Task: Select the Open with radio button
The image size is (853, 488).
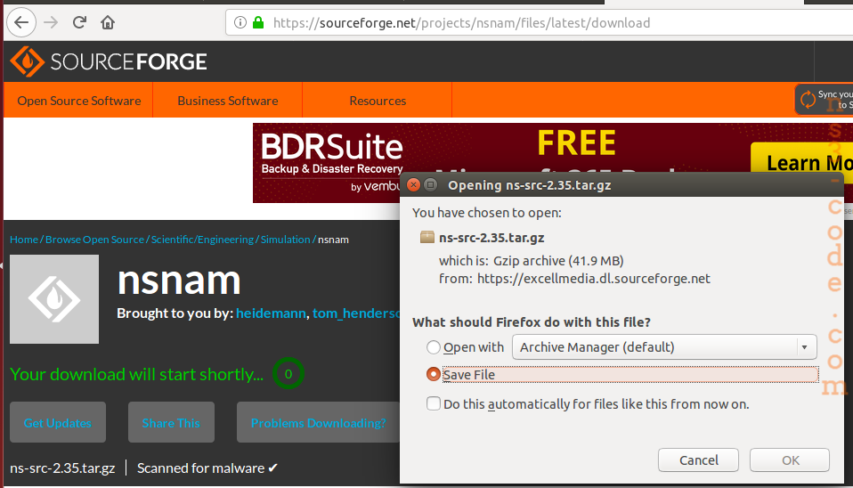Action: click(433, 347)
